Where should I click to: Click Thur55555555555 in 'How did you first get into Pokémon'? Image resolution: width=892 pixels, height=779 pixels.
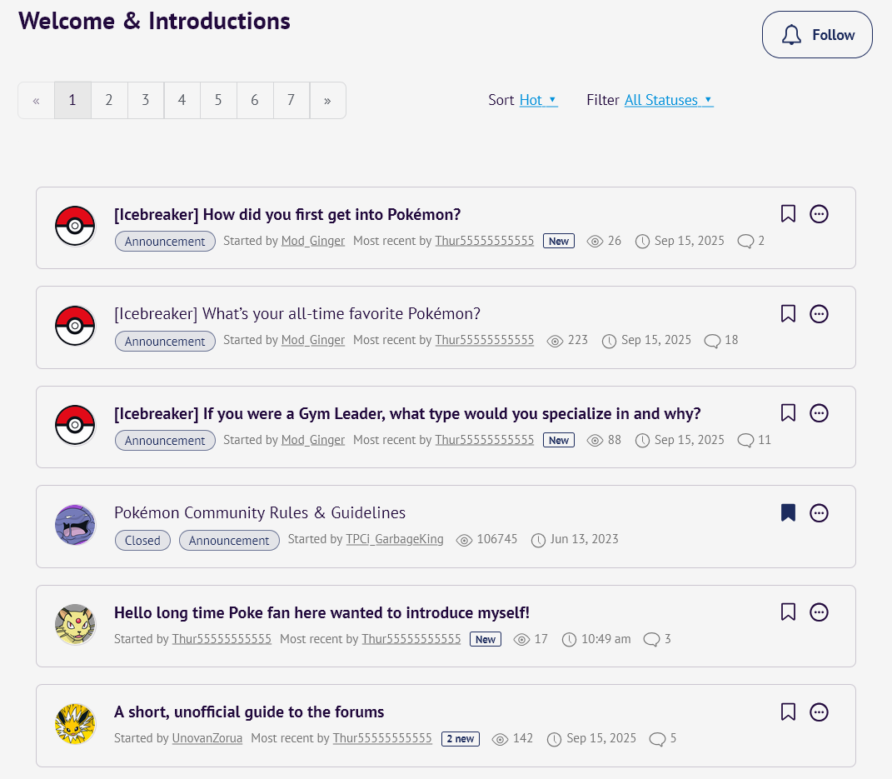point(485,242)
